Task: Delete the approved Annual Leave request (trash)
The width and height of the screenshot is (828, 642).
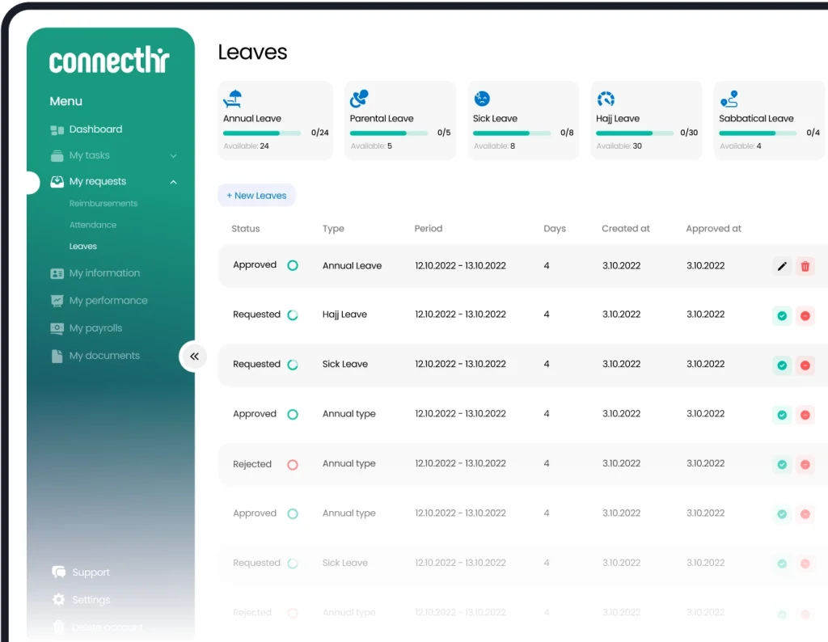Action: point(805,266)
